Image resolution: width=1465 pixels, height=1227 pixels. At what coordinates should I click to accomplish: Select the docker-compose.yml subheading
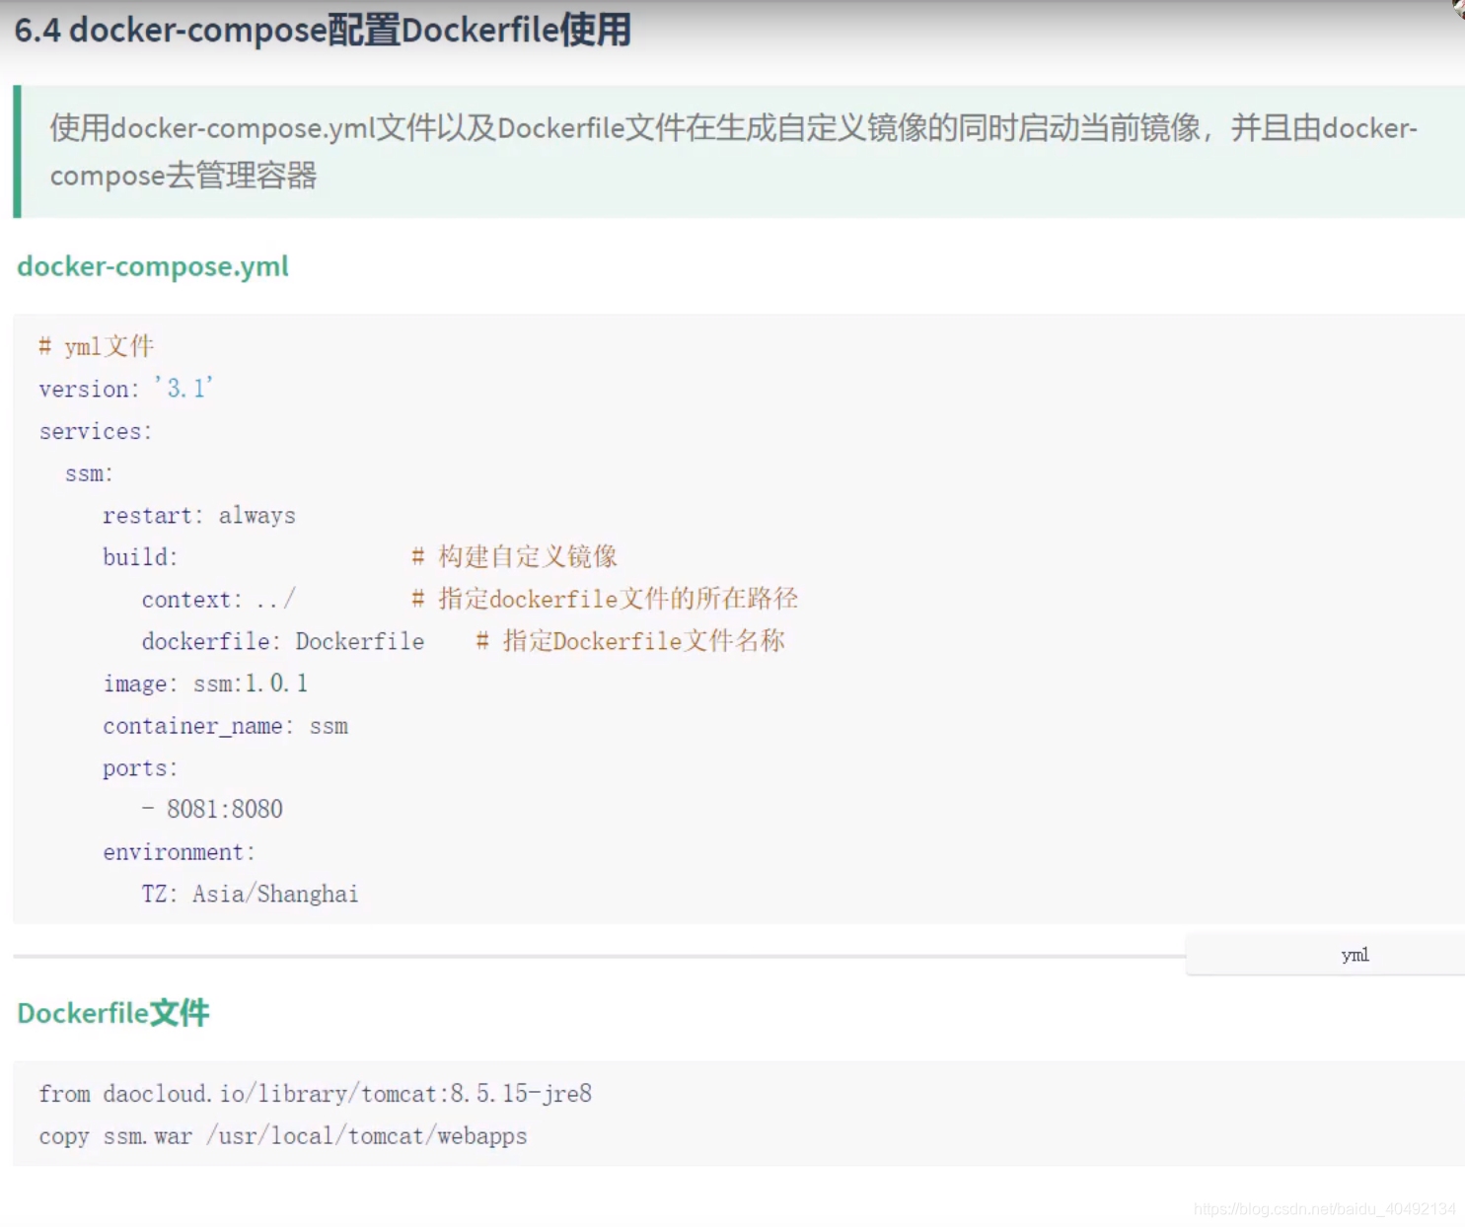153,266
